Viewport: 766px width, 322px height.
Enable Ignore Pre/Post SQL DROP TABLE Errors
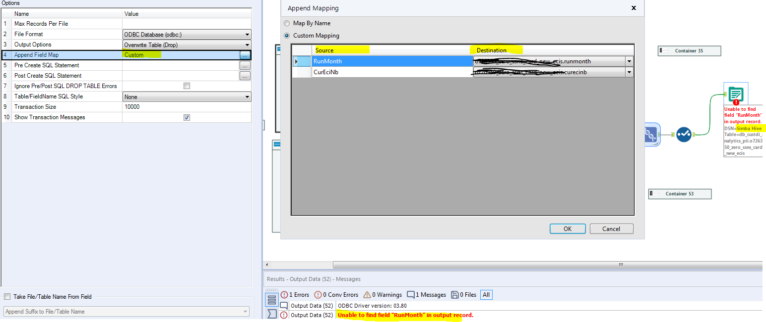coord(187,85)
